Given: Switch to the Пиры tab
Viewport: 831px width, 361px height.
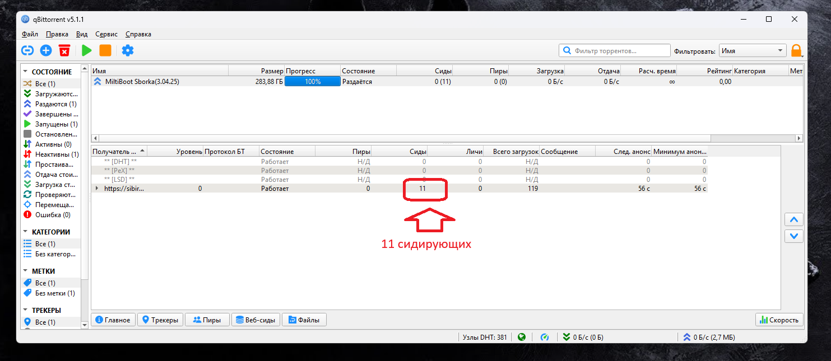Looking at the screenshot, I should click(207, 320).
